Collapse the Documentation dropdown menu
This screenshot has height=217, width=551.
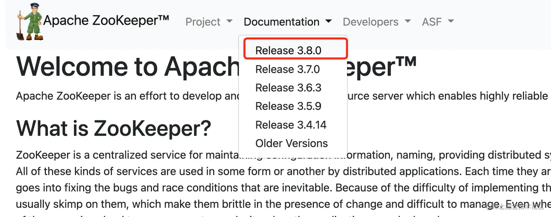281,22
